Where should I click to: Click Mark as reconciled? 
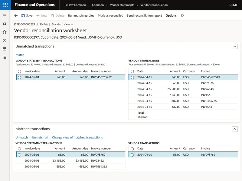(x=110, y=16)
